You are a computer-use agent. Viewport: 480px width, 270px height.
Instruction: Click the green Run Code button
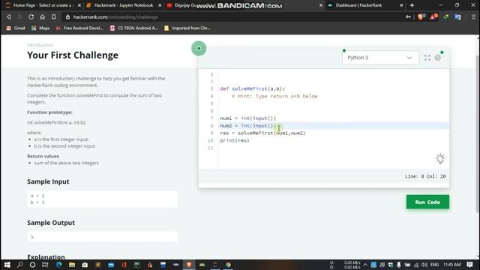(x=427, y=202)
